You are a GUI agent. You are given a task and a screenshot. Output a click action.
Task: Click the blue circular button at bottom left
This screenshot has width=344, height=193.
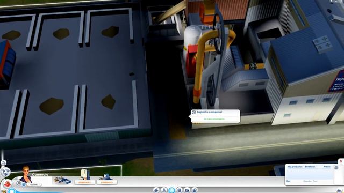[x=12, y=191]
